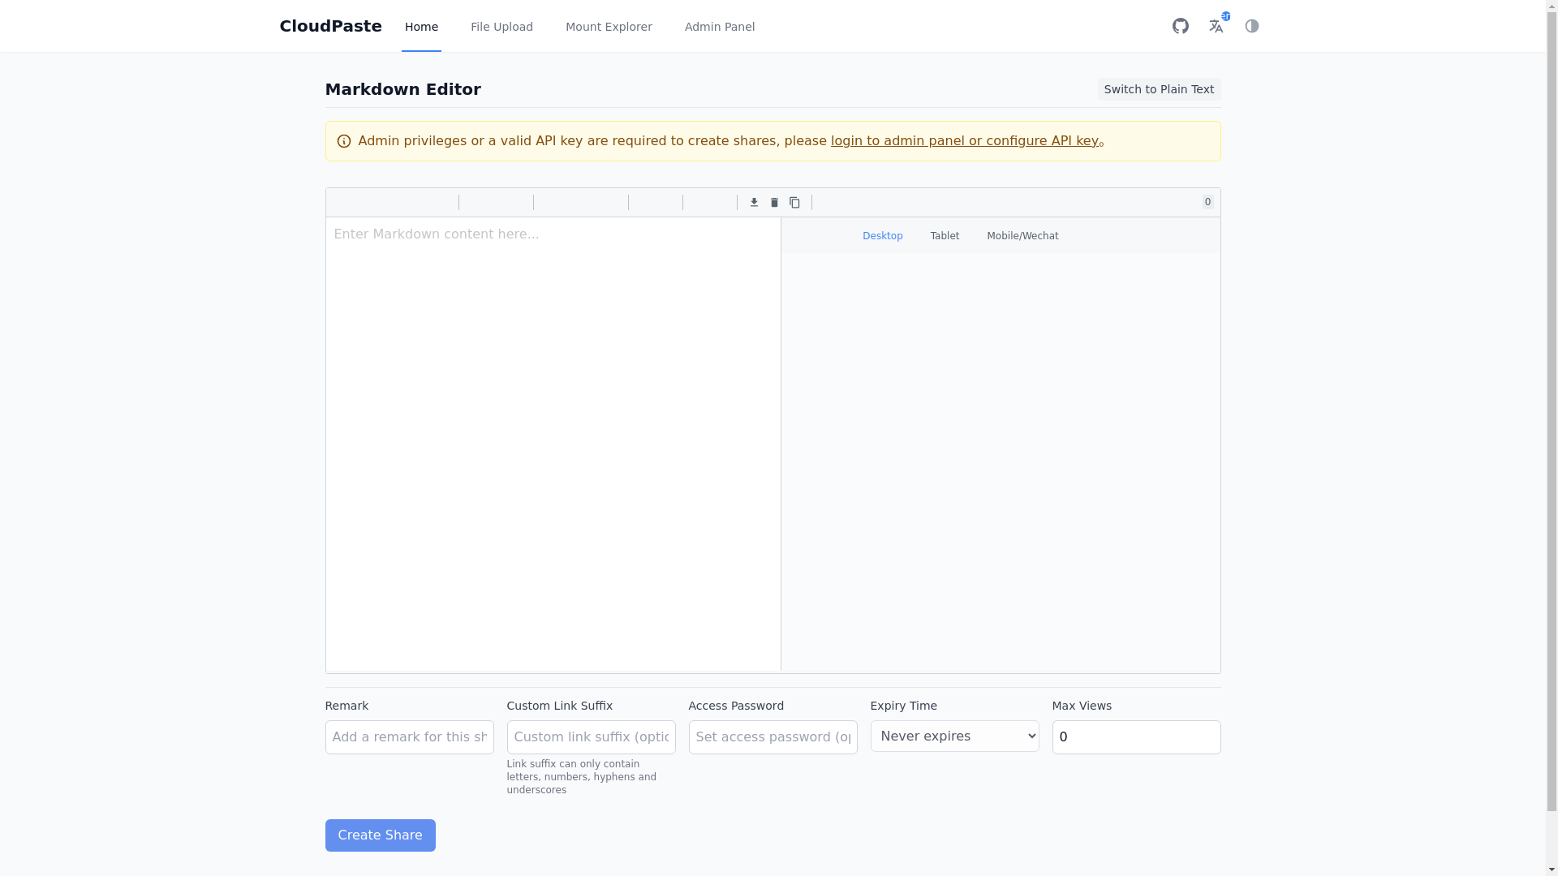This screenshot has width=1558, height=876.
Task: Open the Admin Panel tab
Action: (x=720, y=27)
